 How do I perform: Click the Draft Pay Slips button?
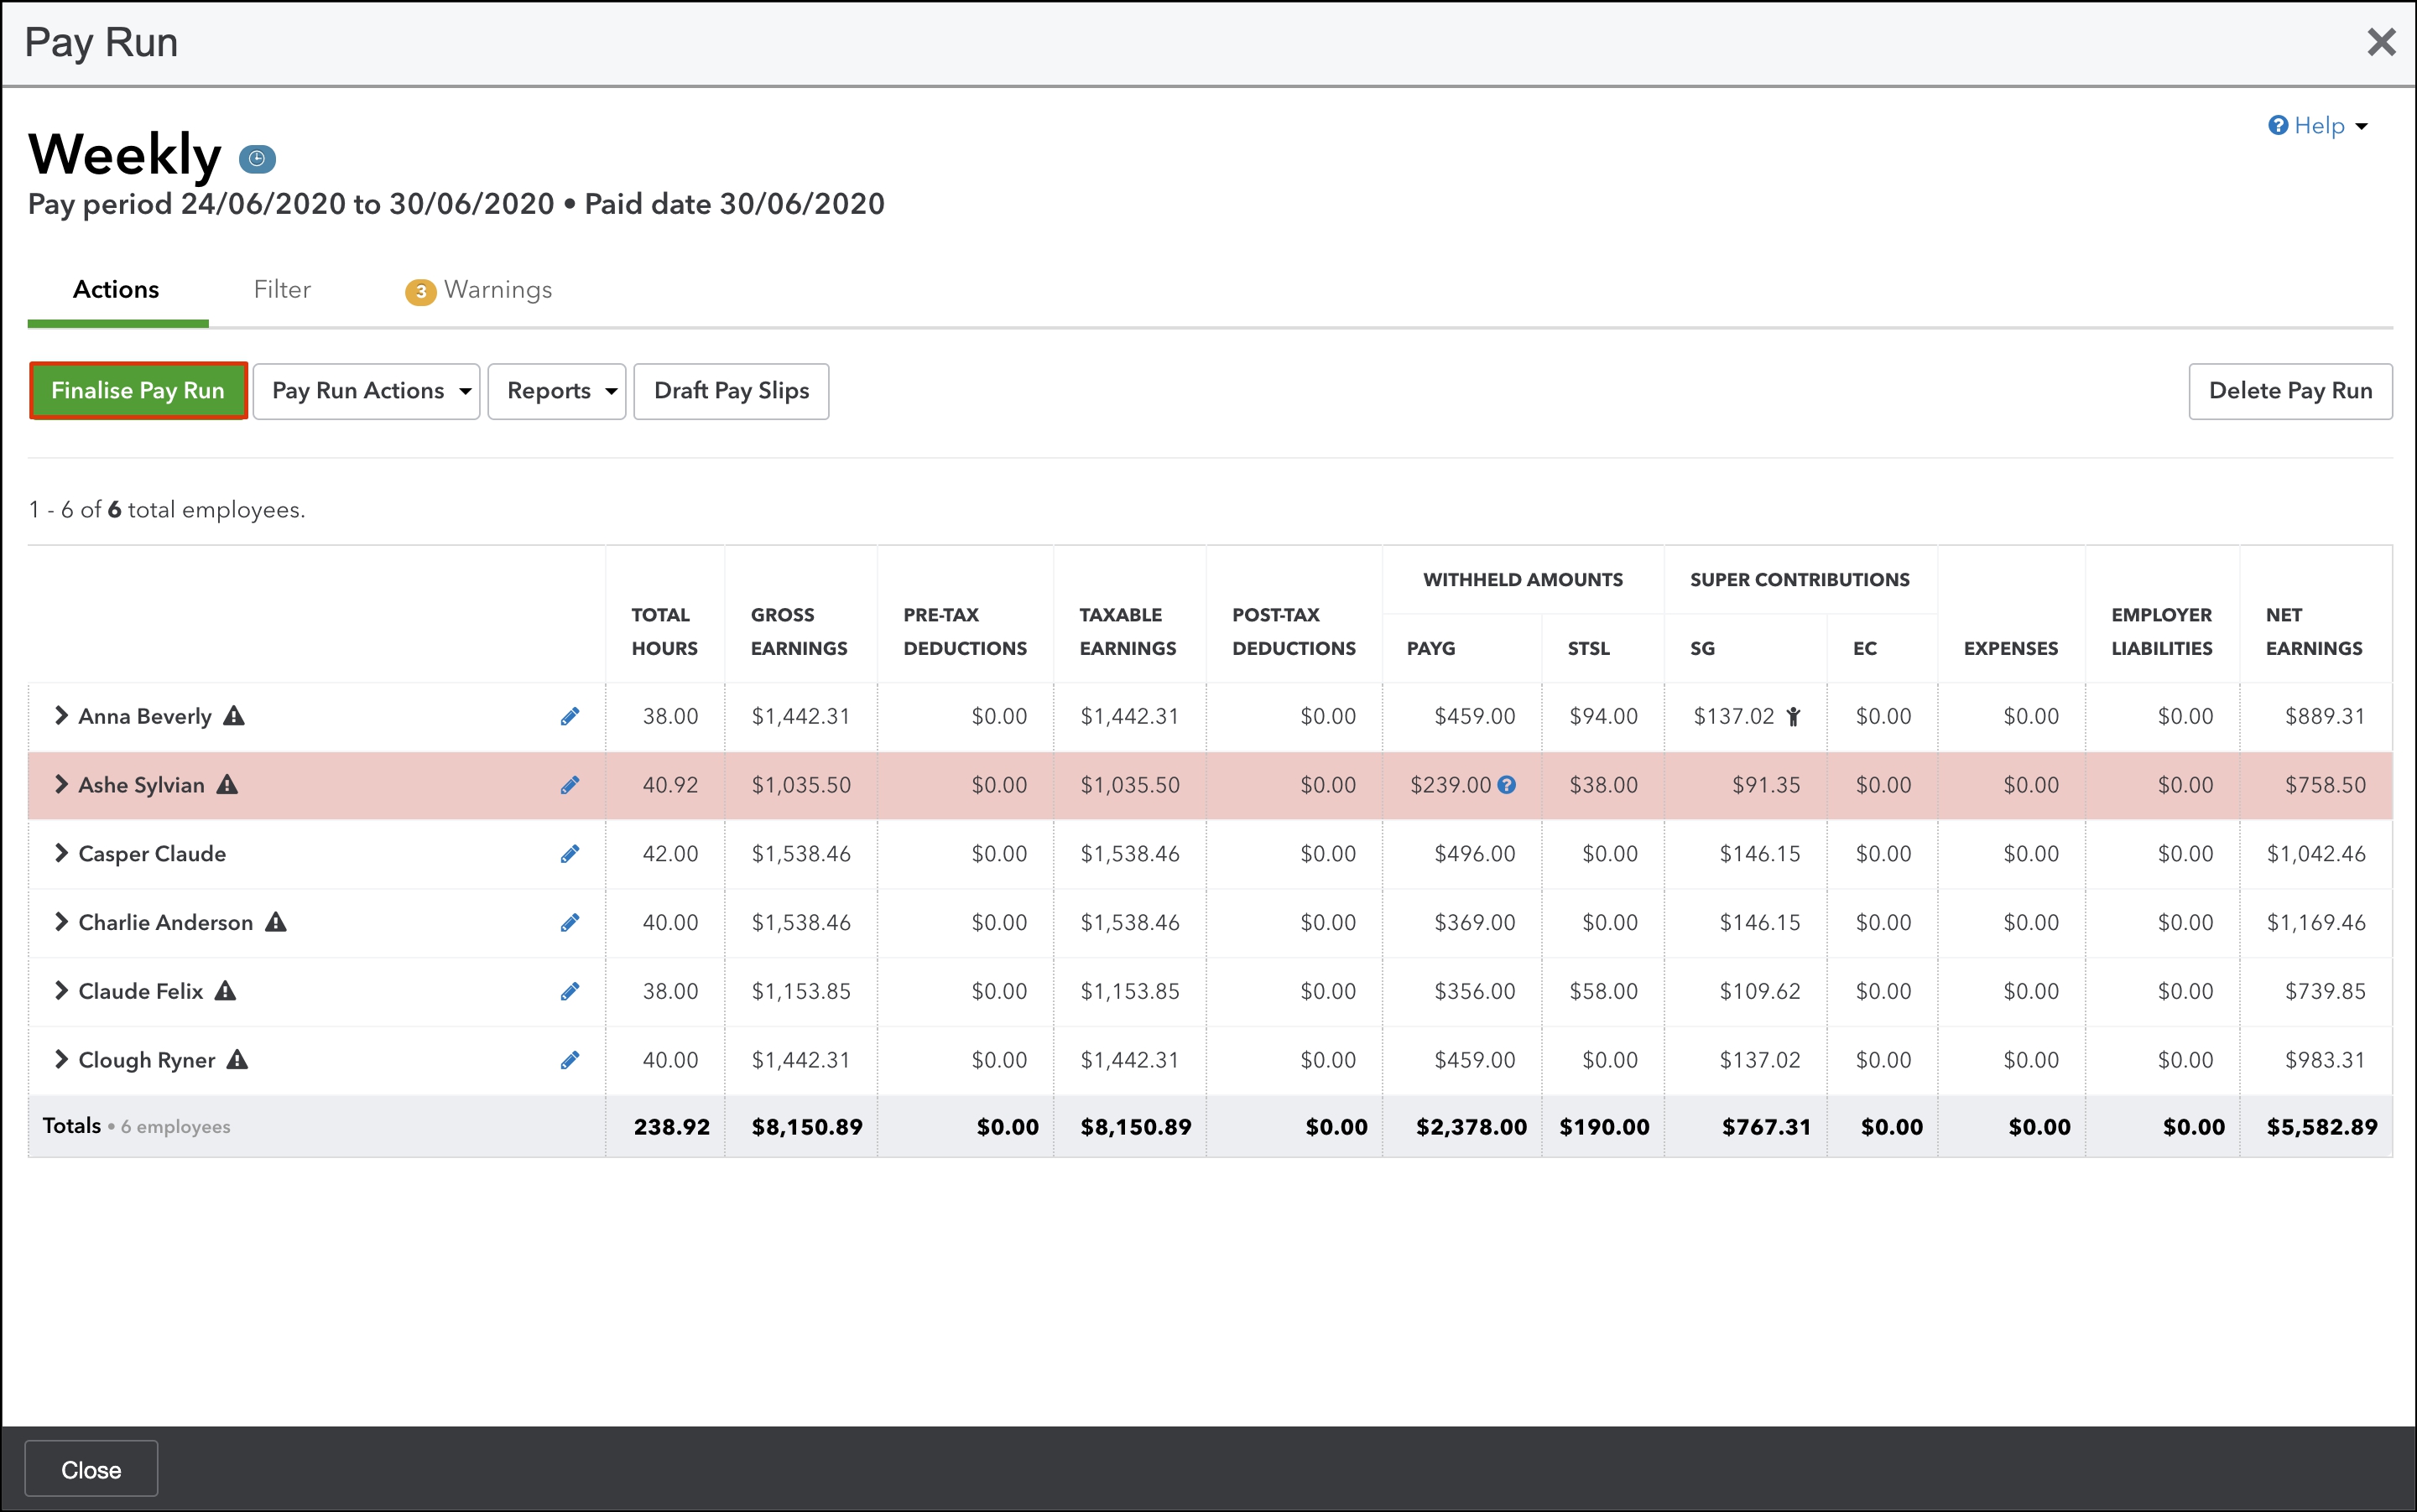point(732,391)
